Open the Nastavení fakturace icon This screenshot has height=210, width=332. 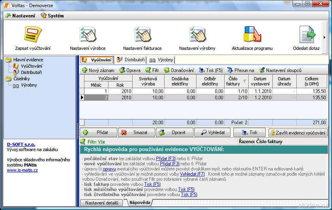coord(142,35)
